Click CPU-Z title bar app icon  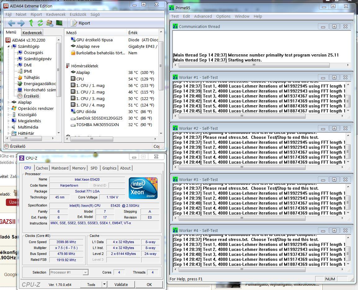point(22,158)
